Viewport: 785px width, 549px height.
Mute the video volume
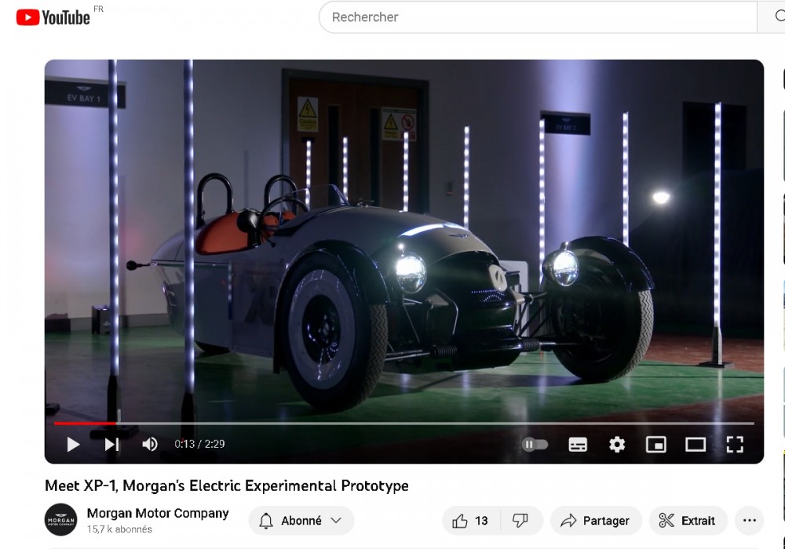coord(149,445)
